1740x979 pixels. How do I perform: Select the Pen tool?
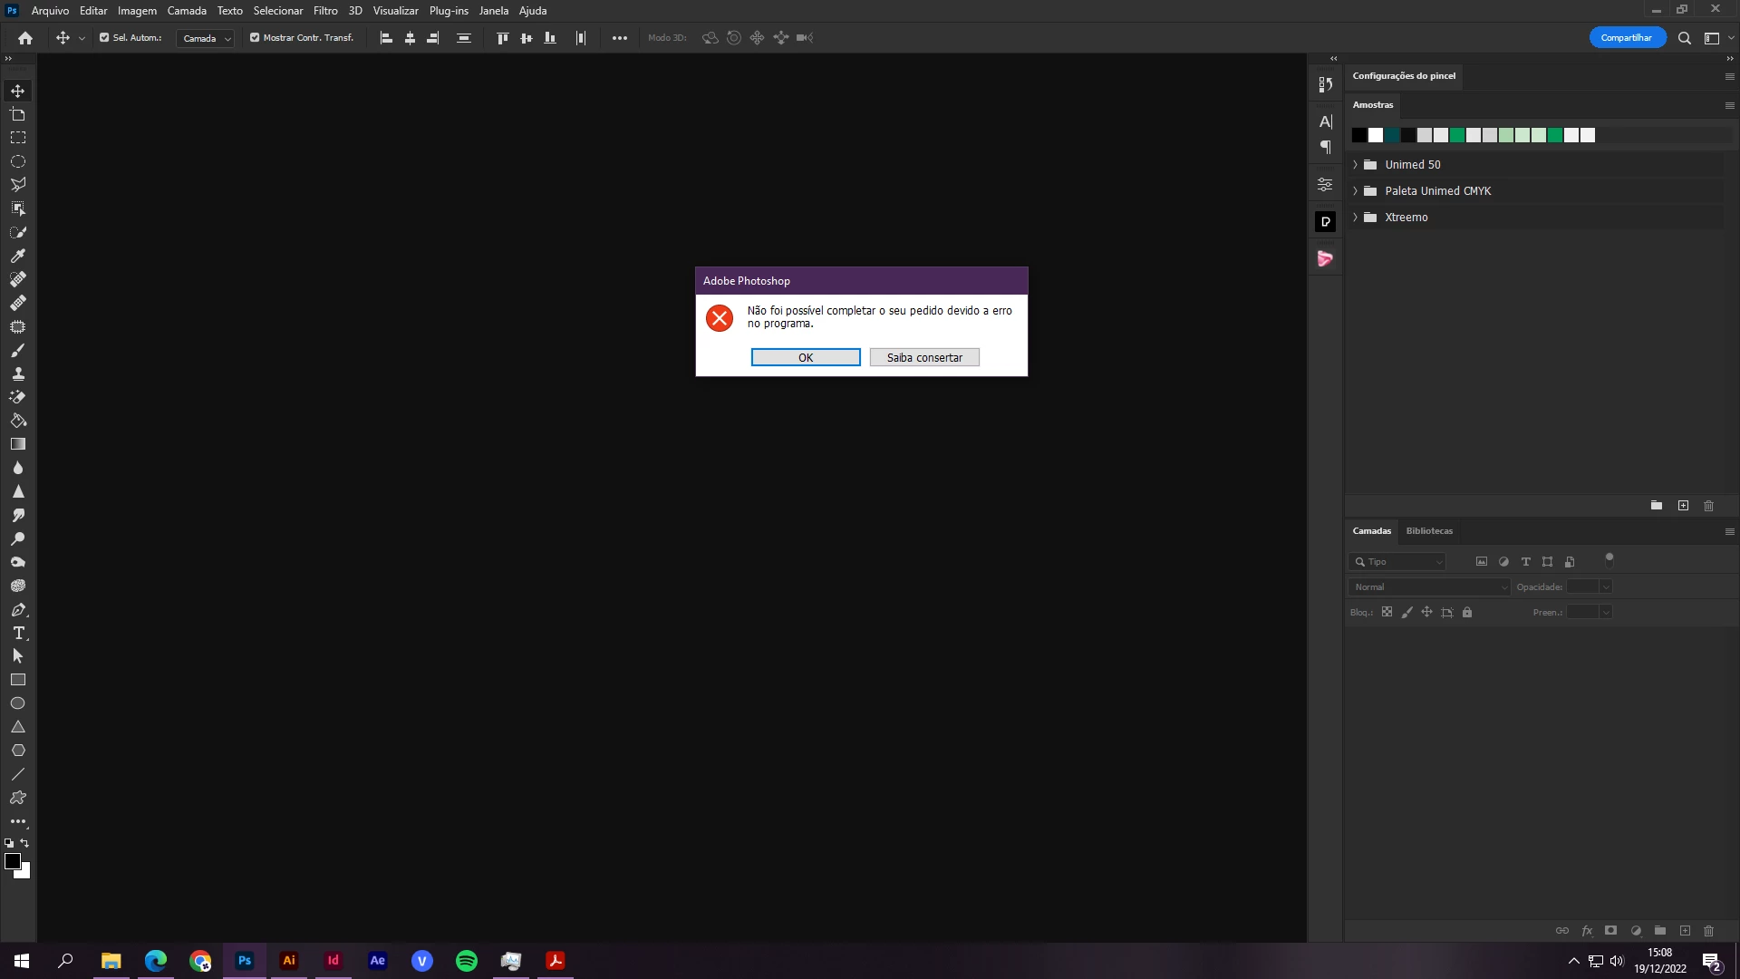18,609
